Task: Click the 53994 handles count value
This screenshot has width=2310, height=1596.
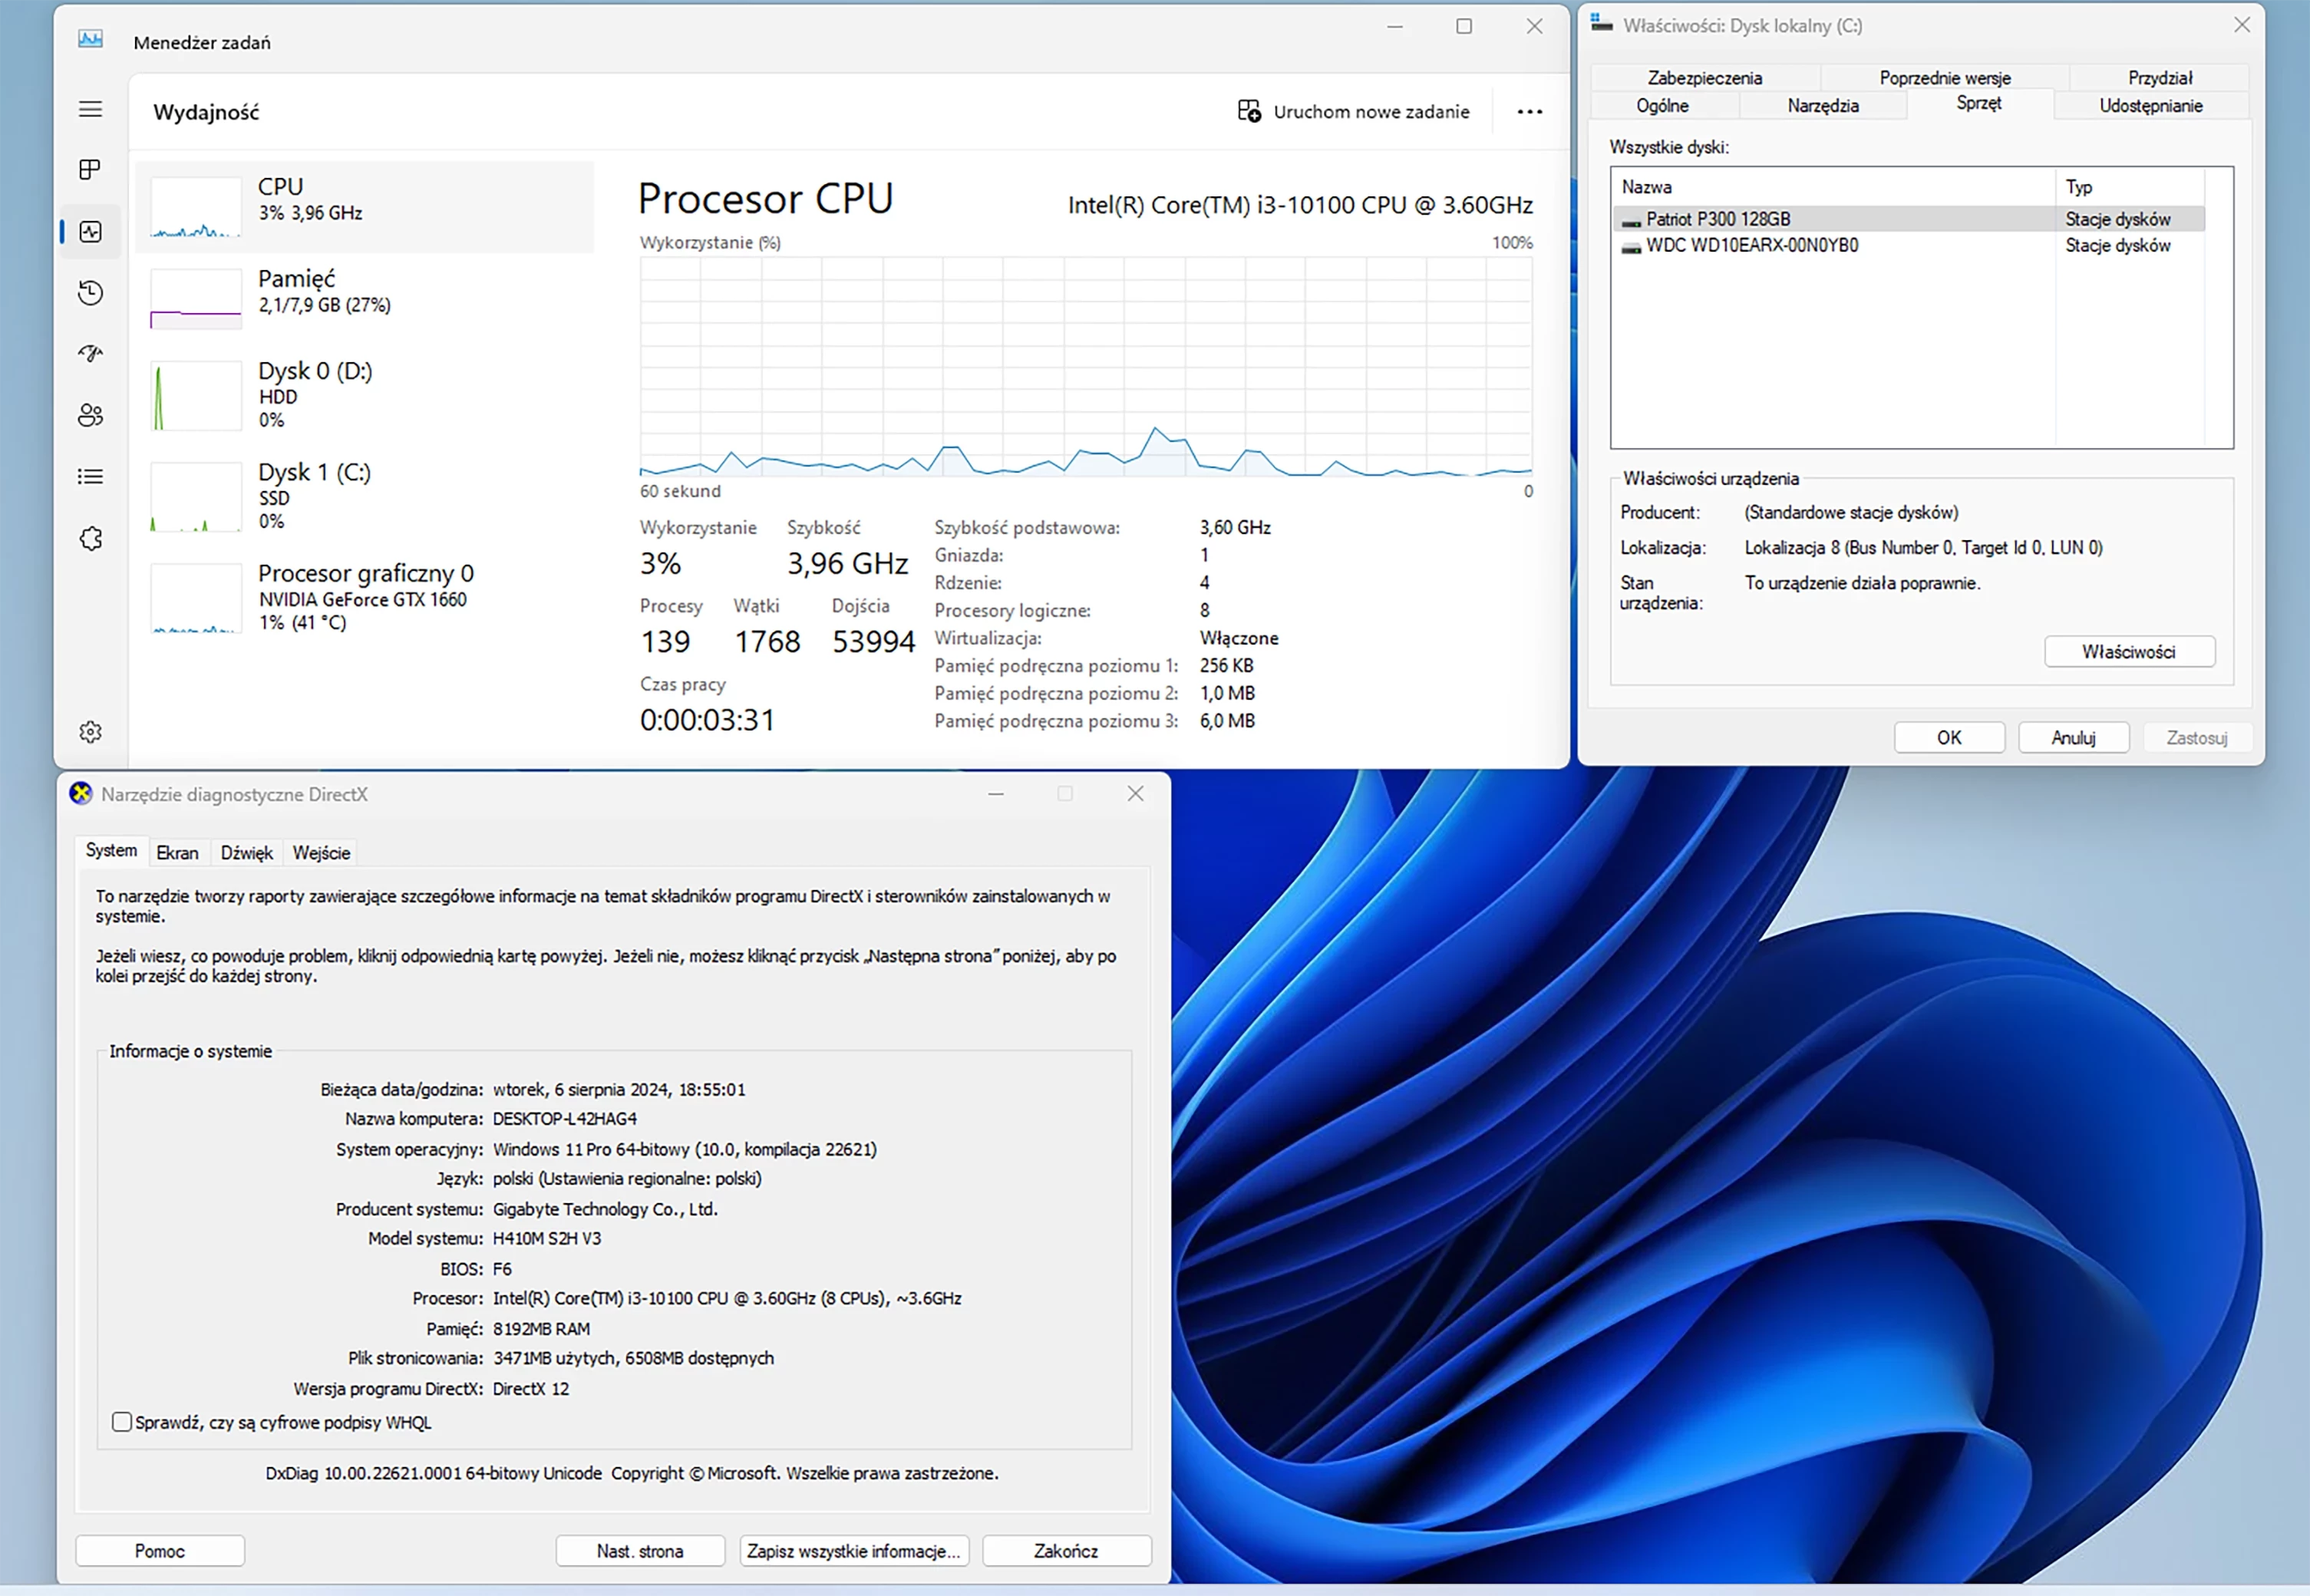Action: tap(873, 642)
